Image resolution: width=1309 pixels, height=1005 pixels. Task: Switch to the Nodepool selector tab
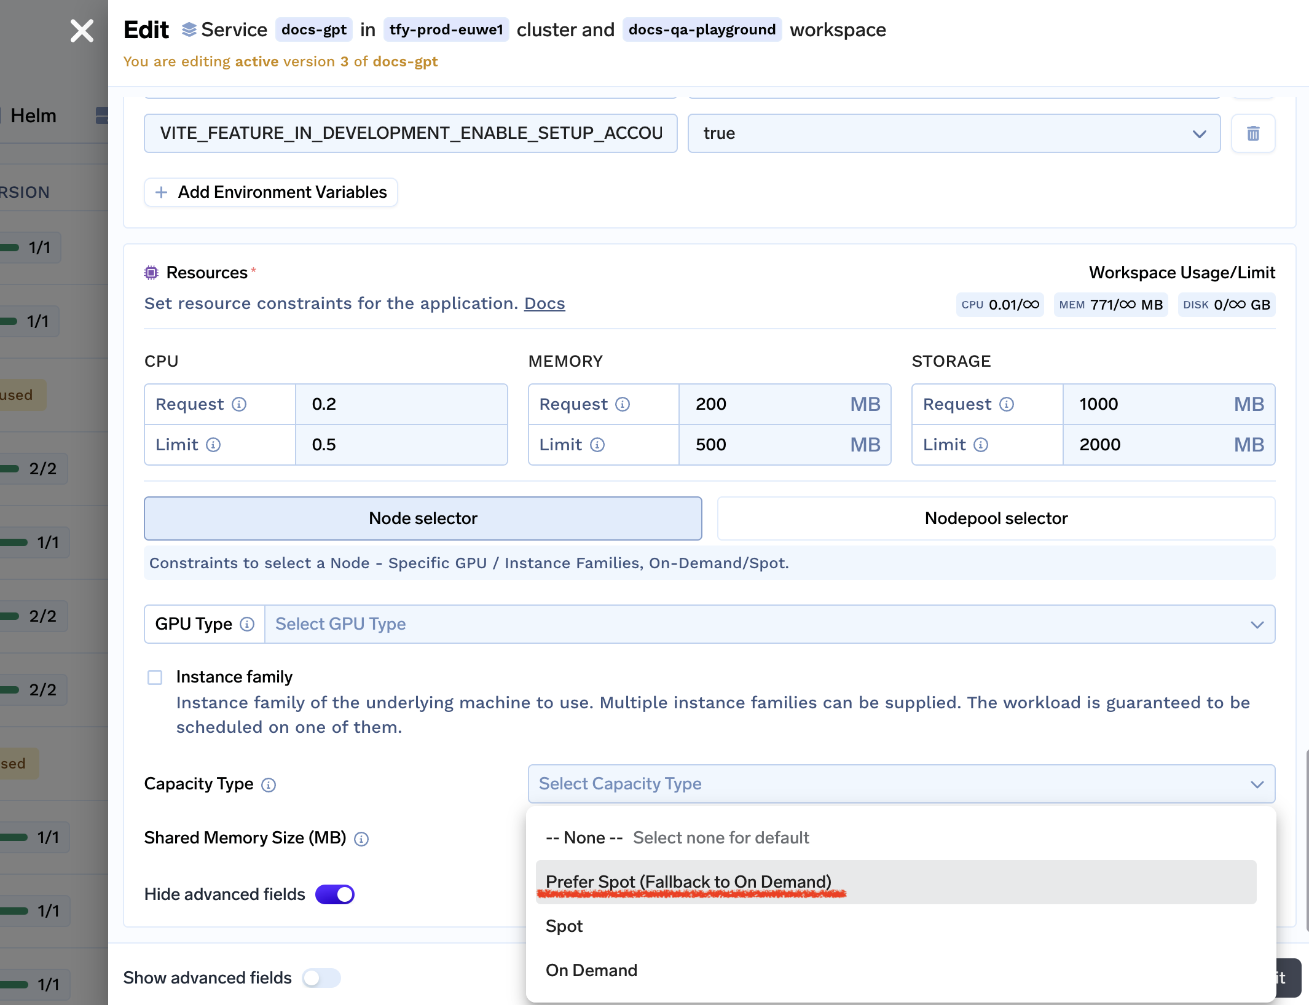[x=996, y=518]
